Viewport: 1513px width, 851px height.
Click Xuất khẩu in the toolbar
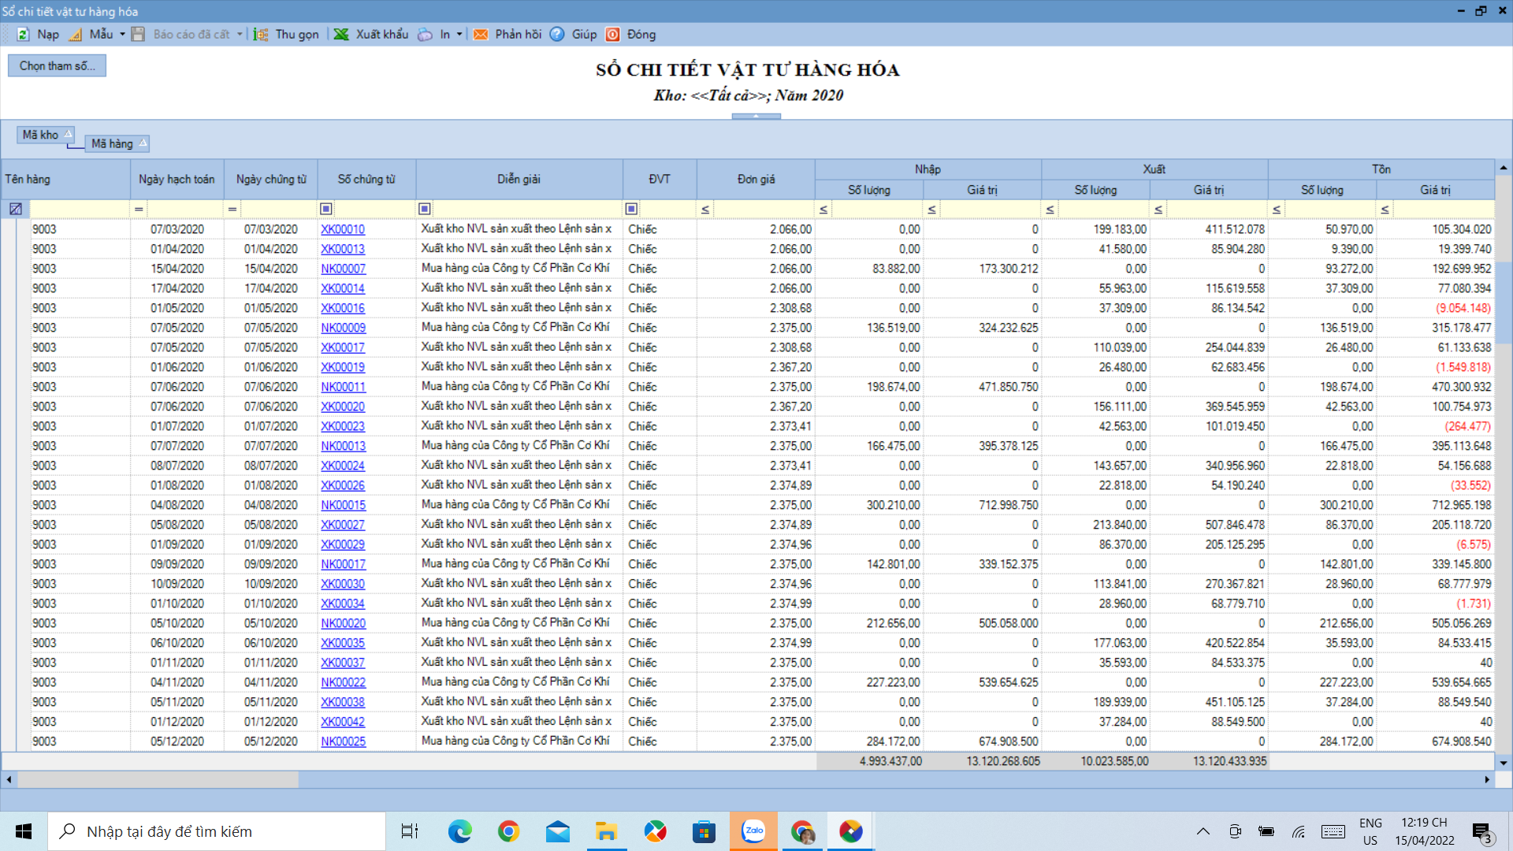tap(382, 35)
